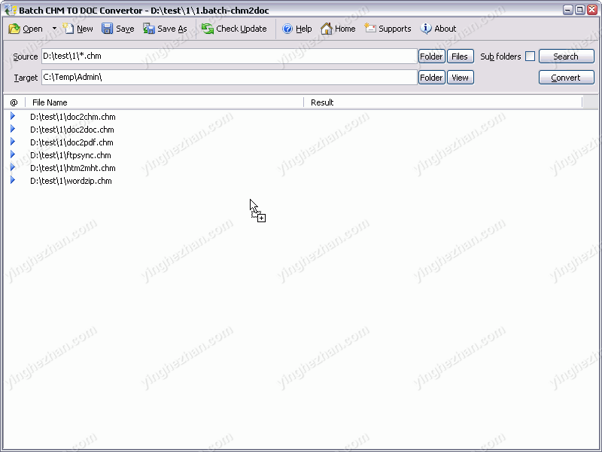Click the Home house icon

pyautogui.click(x=327, y=29)
